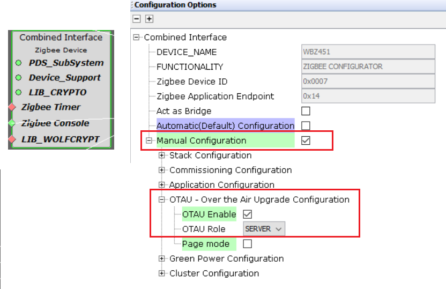Enable the Page mode checkbox
Viewport: 446px width, 289px height.
247,244
